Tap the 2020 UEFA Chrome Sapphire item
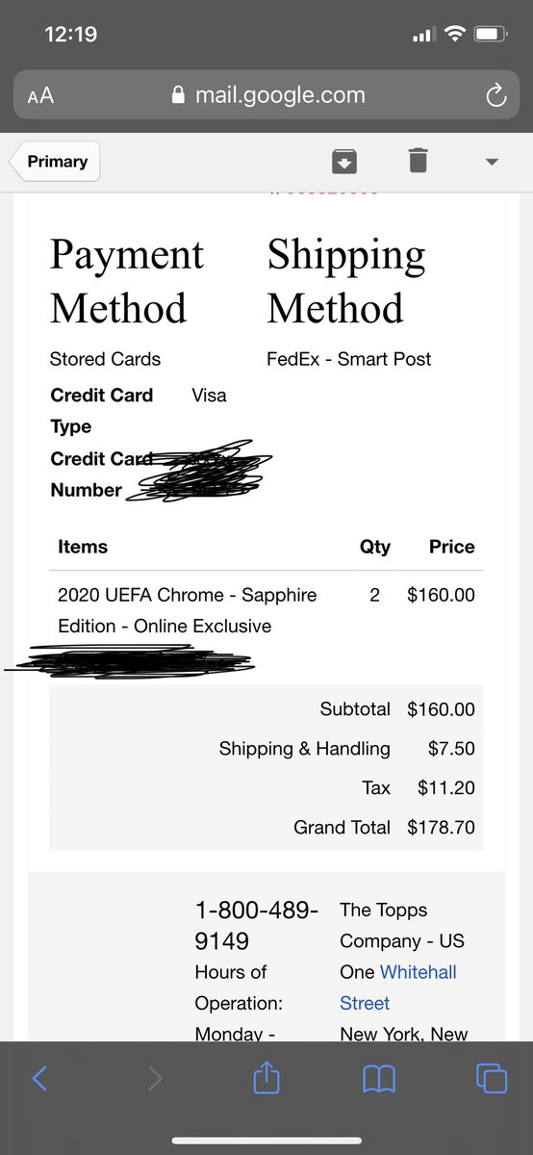This screenshot has height=1155, width=533. click(x=187, y=610)
